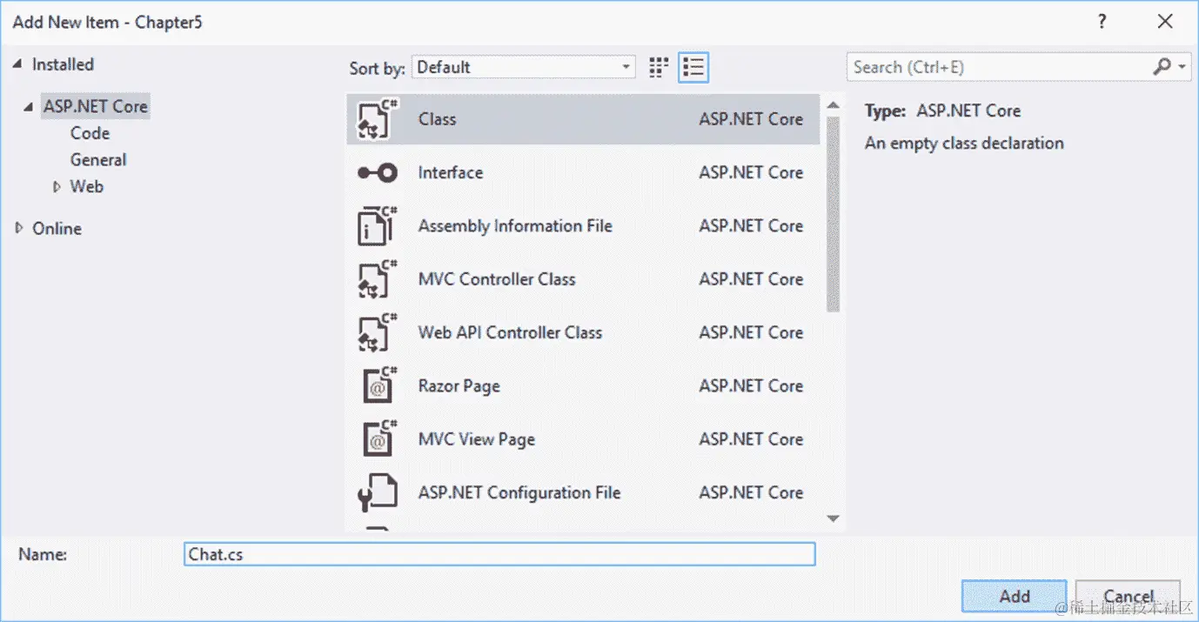The height and width of the screenshot is (622, 1199).
Task: Focus the Name field containing Chat.cs
Action: 499,554
